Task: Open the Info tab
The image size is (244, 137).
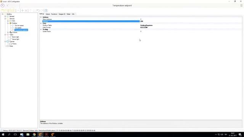Action: click(x=73, y=14)
